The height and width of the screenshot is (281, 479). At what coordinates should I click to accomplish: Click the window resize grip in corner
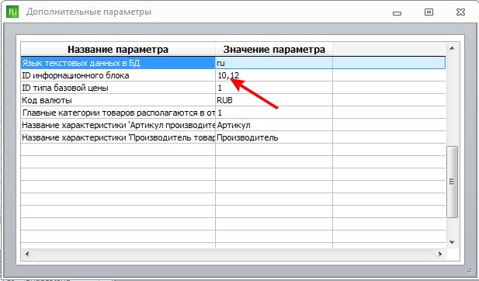point(470,271)
